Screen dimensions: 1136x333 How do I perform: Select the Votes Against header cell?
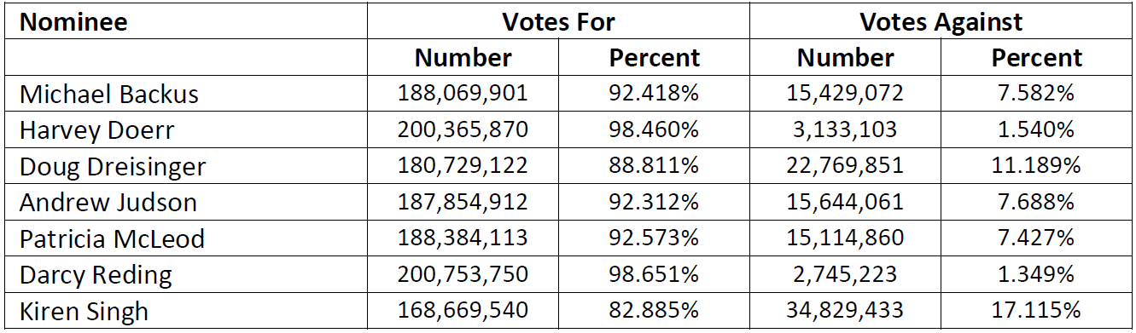(941, 22)
